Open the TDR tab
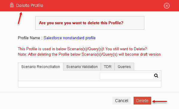Image resolution: width=179 pixels, height=109 pixels. pyautogui.click(x=108, y=66)
